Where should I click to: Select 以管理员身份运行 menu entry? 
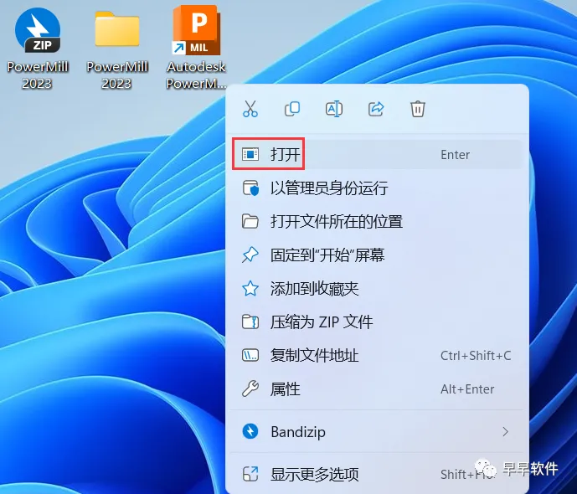[x=377, y=188]
